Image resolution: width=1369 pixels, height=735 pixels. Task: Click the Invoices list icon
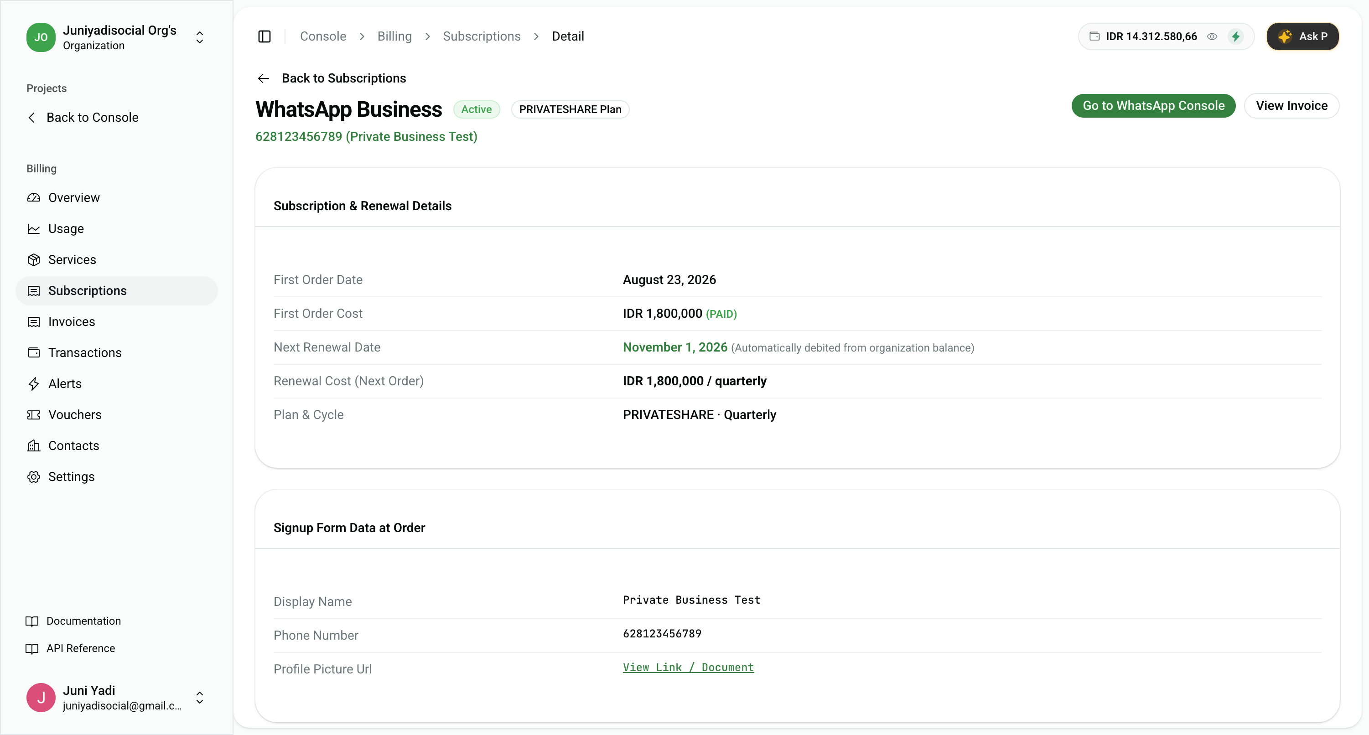[33, 321]
